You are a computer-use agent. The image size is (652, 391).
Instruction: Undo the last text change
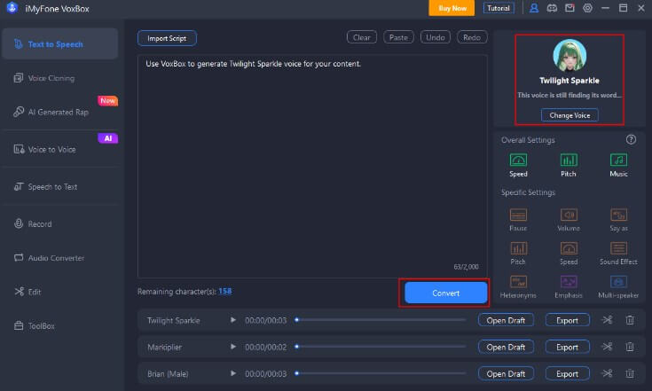point(435,37)
